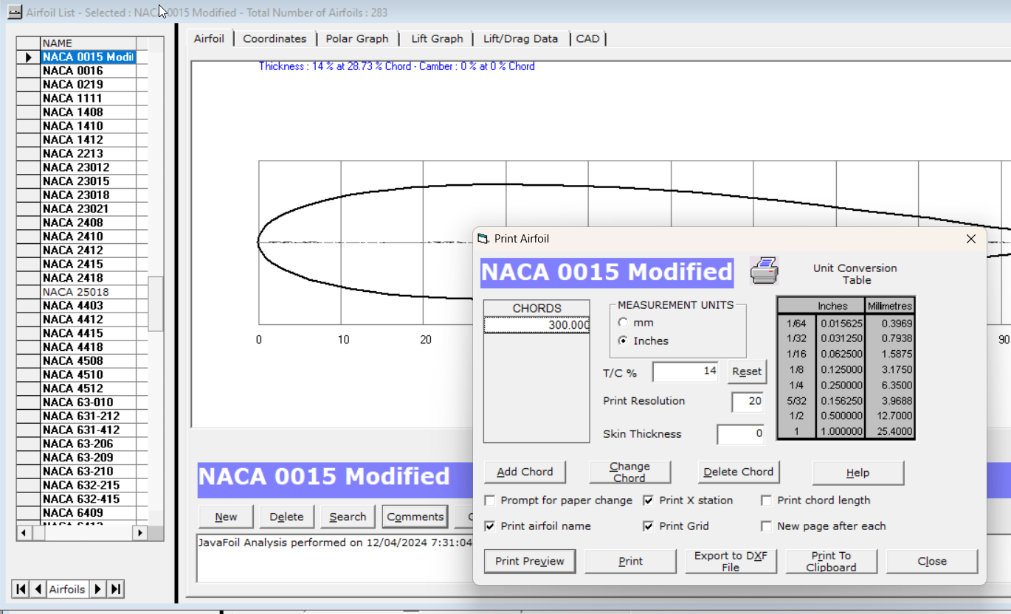Reset the T/C % value
The width and height of the screenshot is (1011, 614).
(747, 371)
